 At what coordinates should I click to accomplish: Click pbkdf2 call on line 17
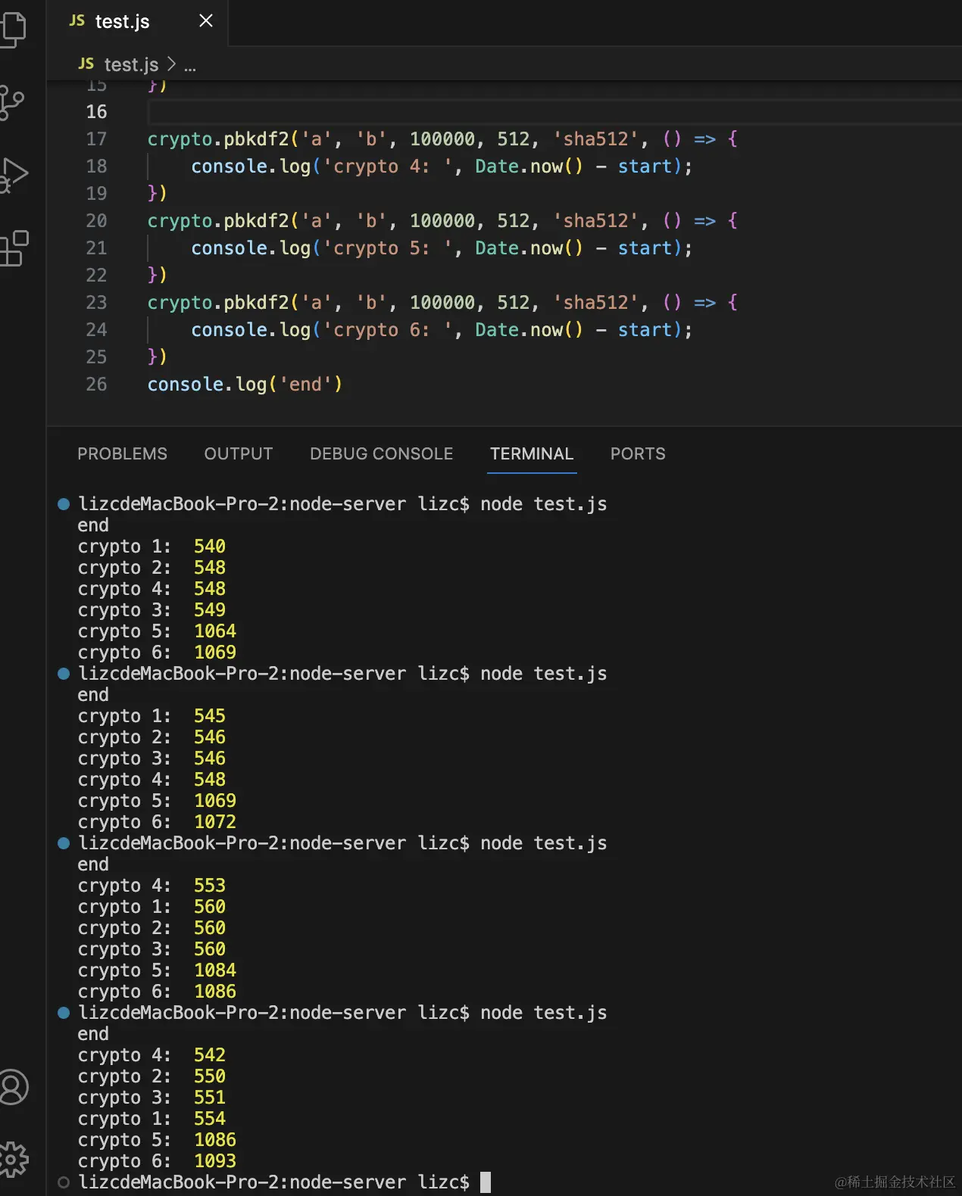point(256,139)
